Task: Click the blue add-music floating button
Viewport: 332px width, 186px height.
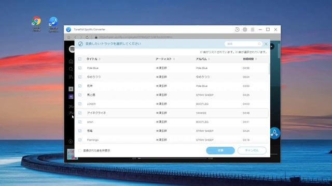Action: (275, 133)
